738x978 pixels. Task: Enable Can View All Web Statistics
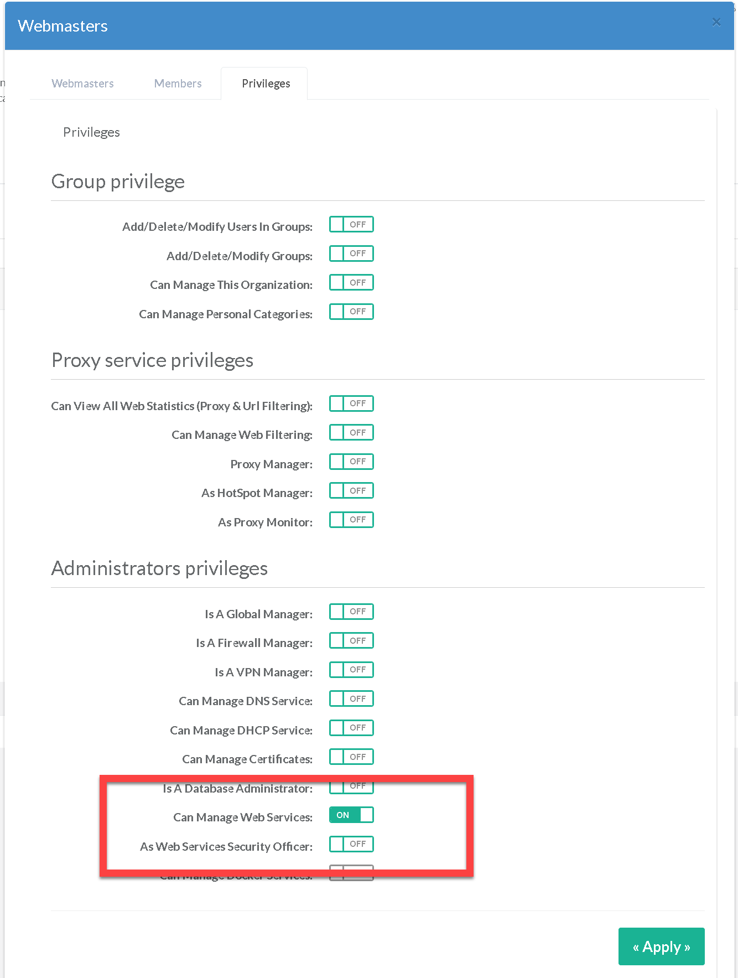pyautogui.click(x=351, y=403)
